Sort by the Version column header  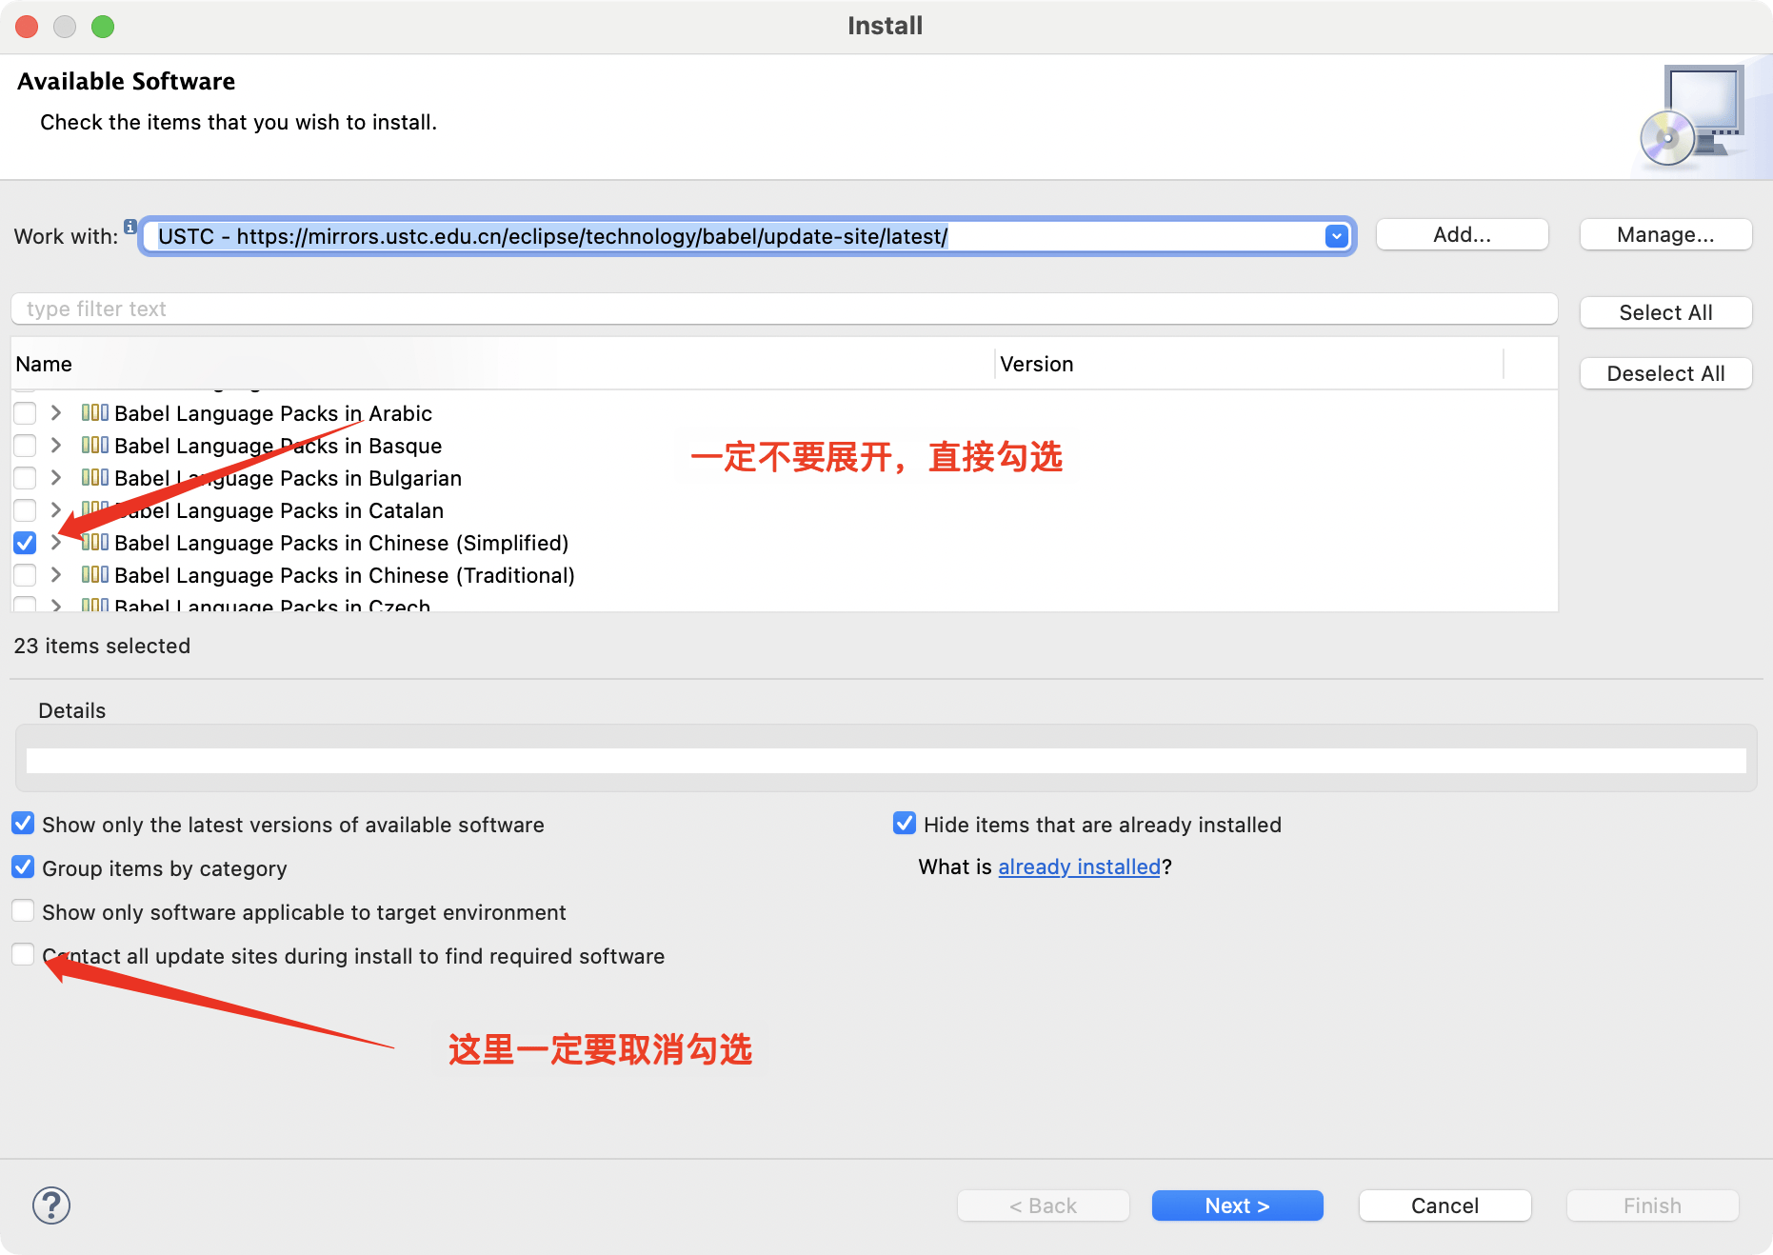(x=1249, y=364)
